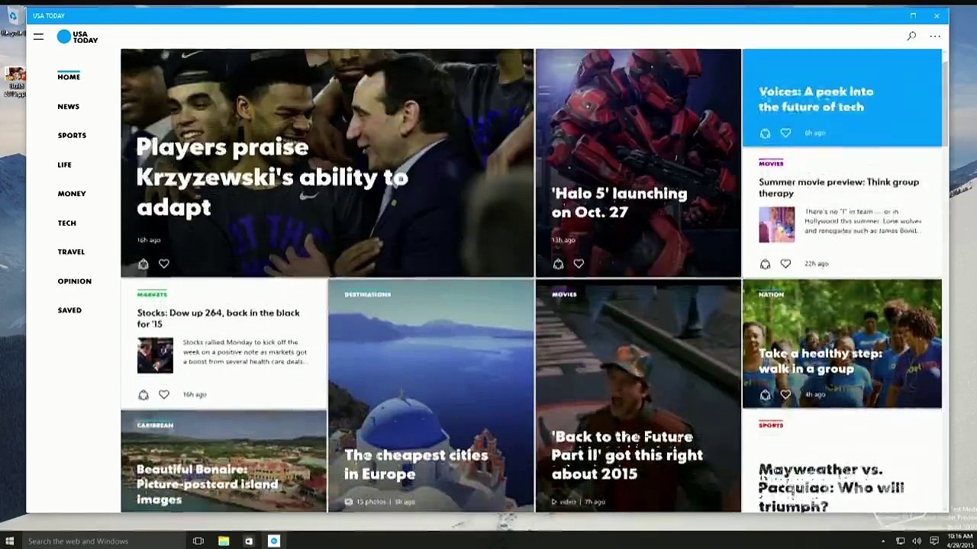Share the Krzyzewski players praise story
The height and width of the screenshot is (549, 977).
coord(143,264)
